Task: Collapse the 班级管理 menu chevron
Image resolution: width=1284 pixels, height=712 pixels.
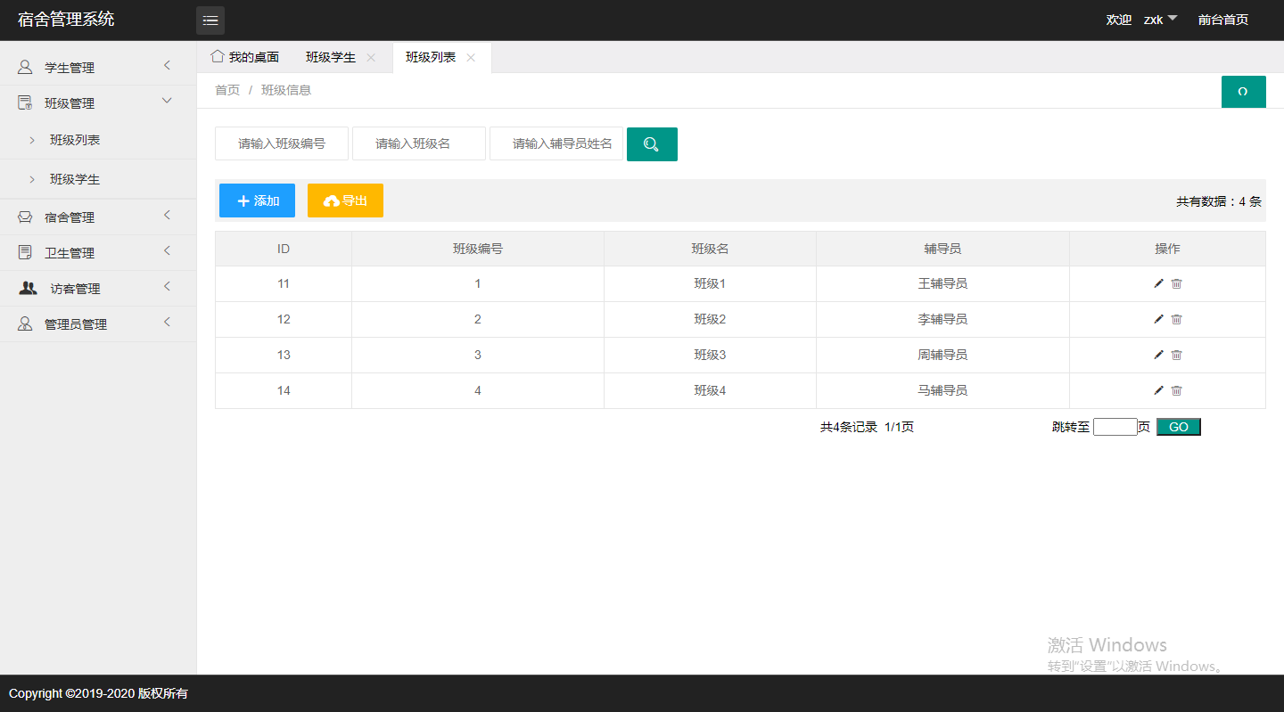Action: [167, 101]
